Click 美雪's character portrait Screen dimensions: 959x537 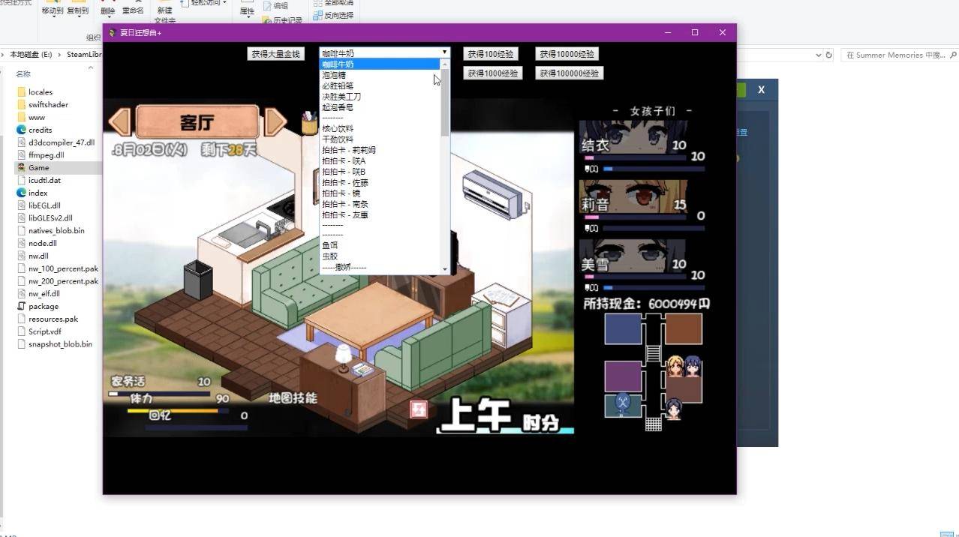(633, 257)
